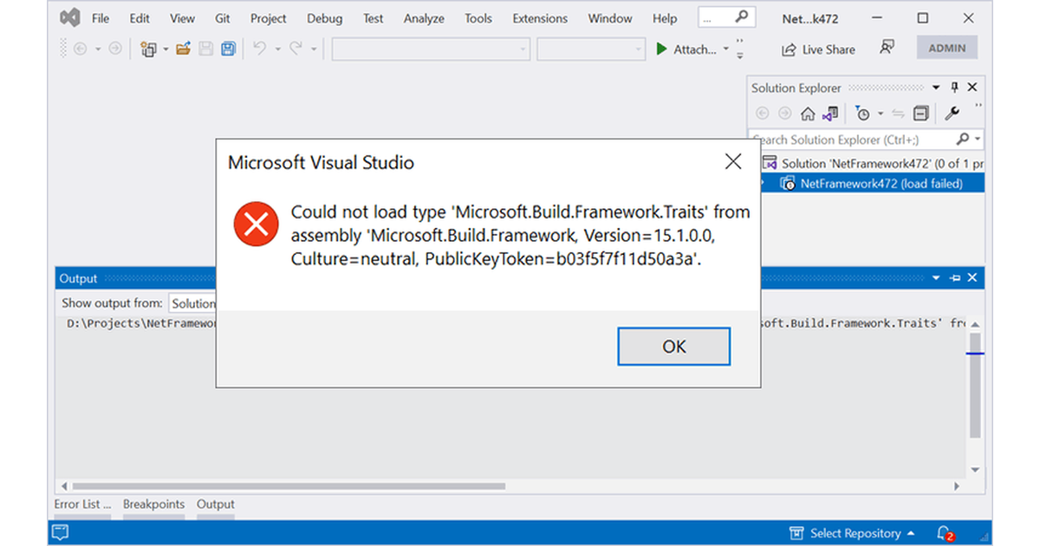
Task: Click the Undo icon in the toolbar
Action: tap(261, 49)
